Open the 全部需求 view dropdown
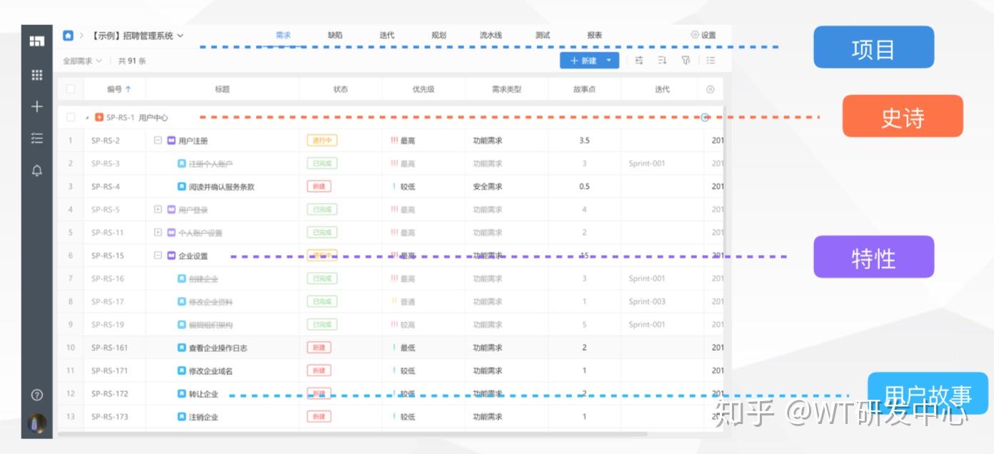Image resolution: width=994 pixels, height=454 pixels. pos(82,61)
